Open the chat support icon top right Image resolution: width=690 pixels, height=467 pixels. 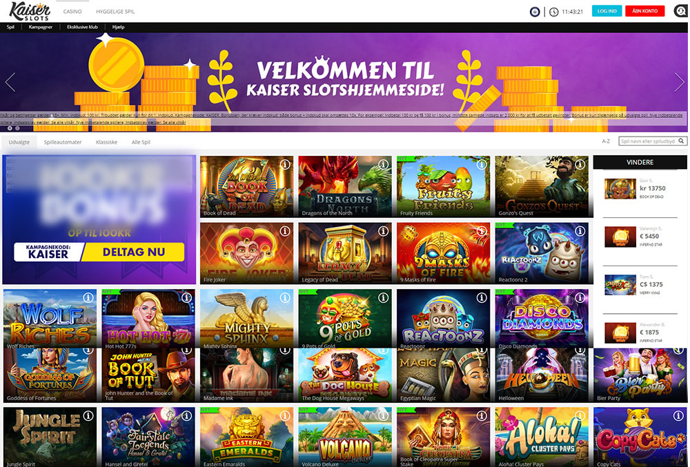(x=681, y=11)
